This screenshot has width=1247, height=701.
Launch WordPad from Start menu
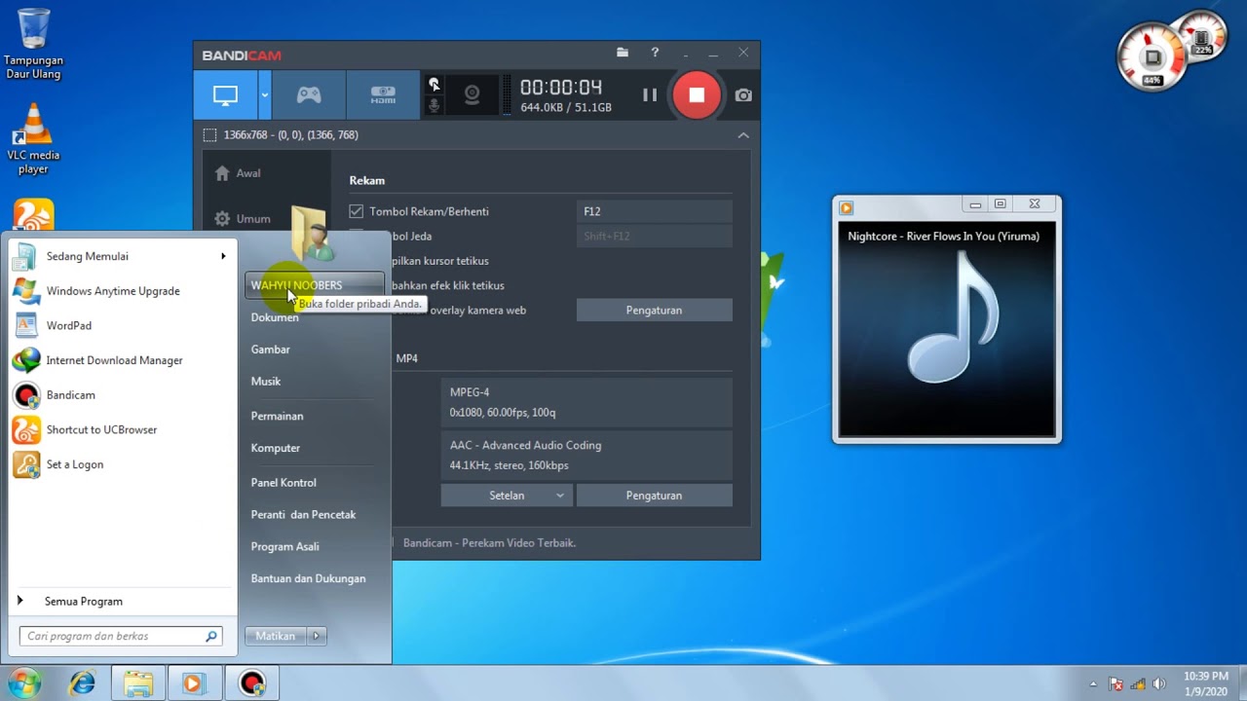click(x=123, y=325)
